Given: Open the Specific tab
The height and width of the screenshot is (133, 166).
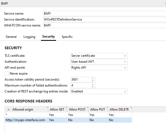Looking at the screenshot, I should click(x=67, y=37).
